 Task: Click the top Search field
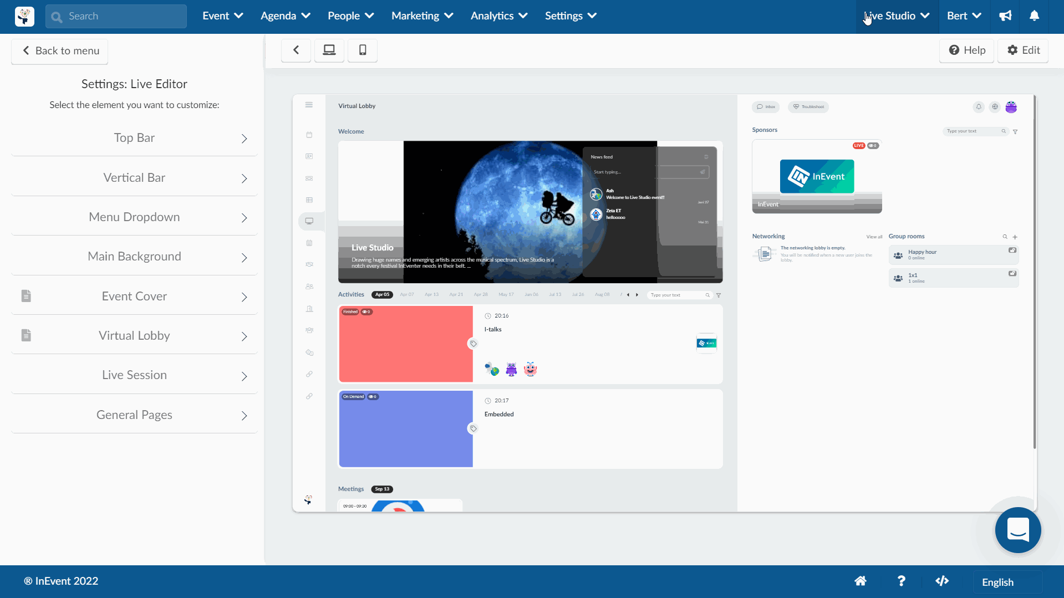(x=116, y=16)
